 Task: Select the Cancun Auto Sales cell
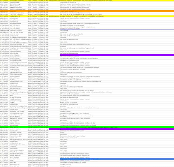coord(18,166)
